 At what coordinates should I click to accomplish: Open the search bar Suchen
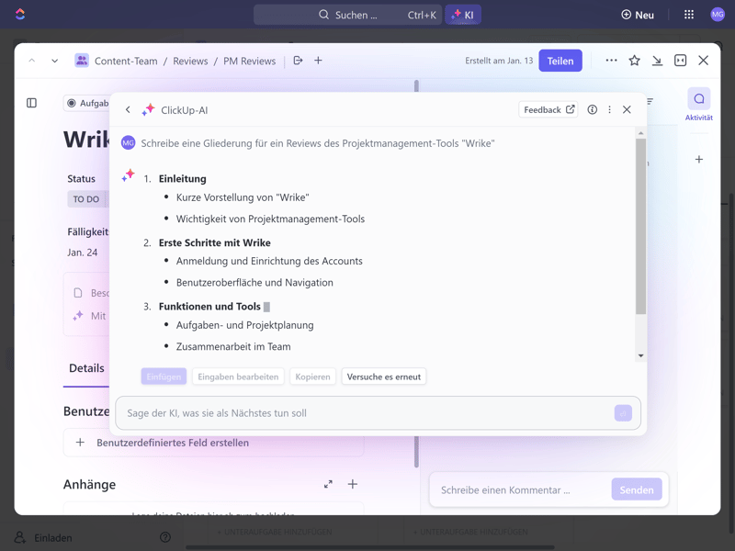pos(347,15)
